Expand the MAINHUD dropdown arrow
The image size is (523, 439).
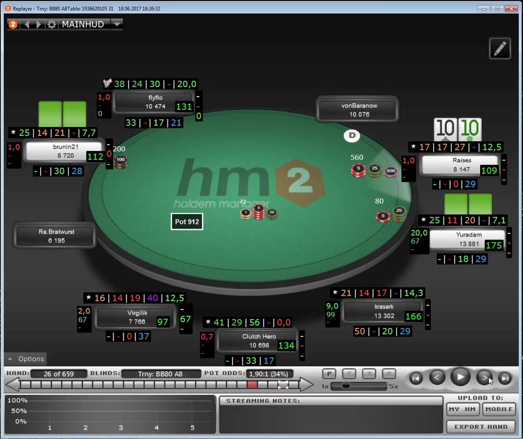[x=117, y=24]
